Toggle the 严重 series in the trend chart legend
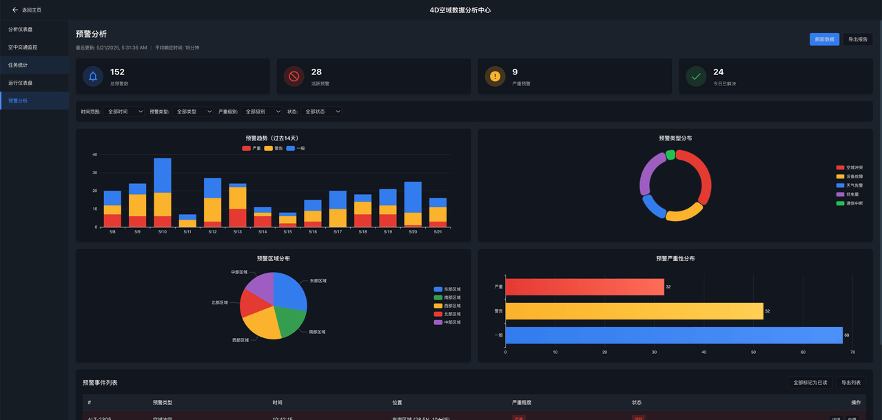Viewport: 882px width, 420px height. click(x=251, y=148)
